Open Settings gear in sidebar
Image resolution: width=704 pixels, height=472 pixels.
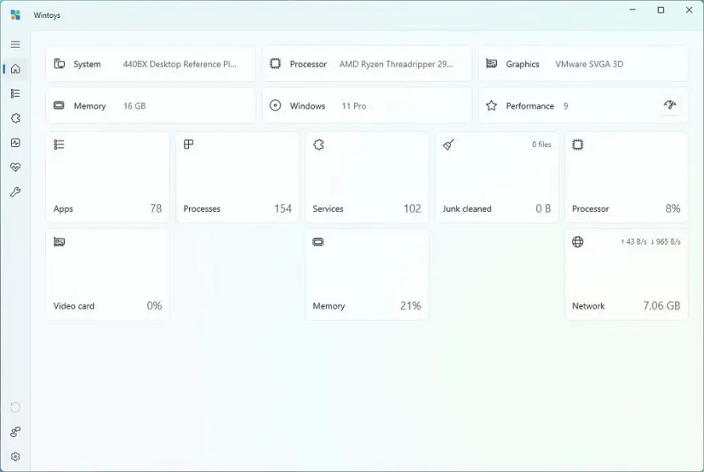point(15,457)
